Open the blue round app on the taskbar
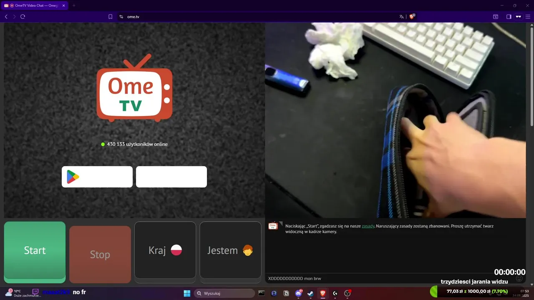This screenshot has width=534, height=300. tap(274, 293)
